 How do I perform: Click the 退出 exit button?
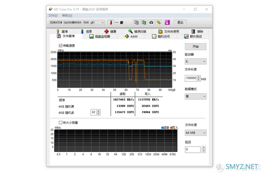[180, 22]
